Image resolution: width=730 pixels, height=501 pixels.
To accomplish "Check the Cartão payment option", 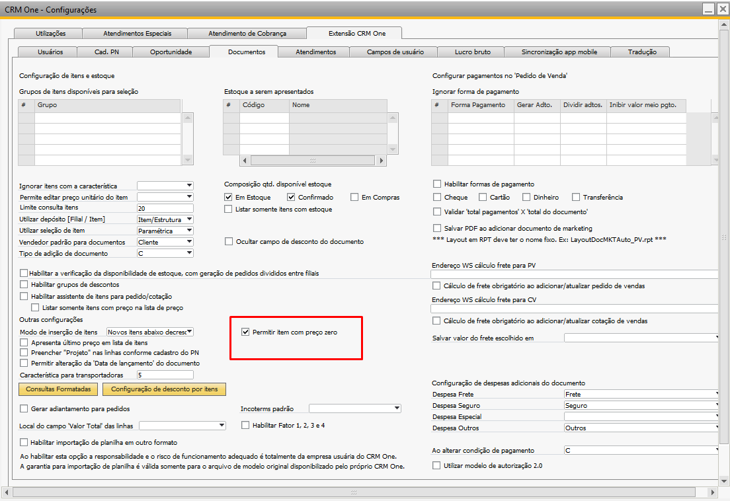I will coord(483,197).
